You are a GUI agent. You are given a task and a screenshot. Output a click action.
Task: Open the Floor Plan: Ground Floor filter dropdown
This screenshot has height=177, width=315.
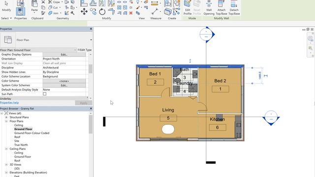point(75,50)
